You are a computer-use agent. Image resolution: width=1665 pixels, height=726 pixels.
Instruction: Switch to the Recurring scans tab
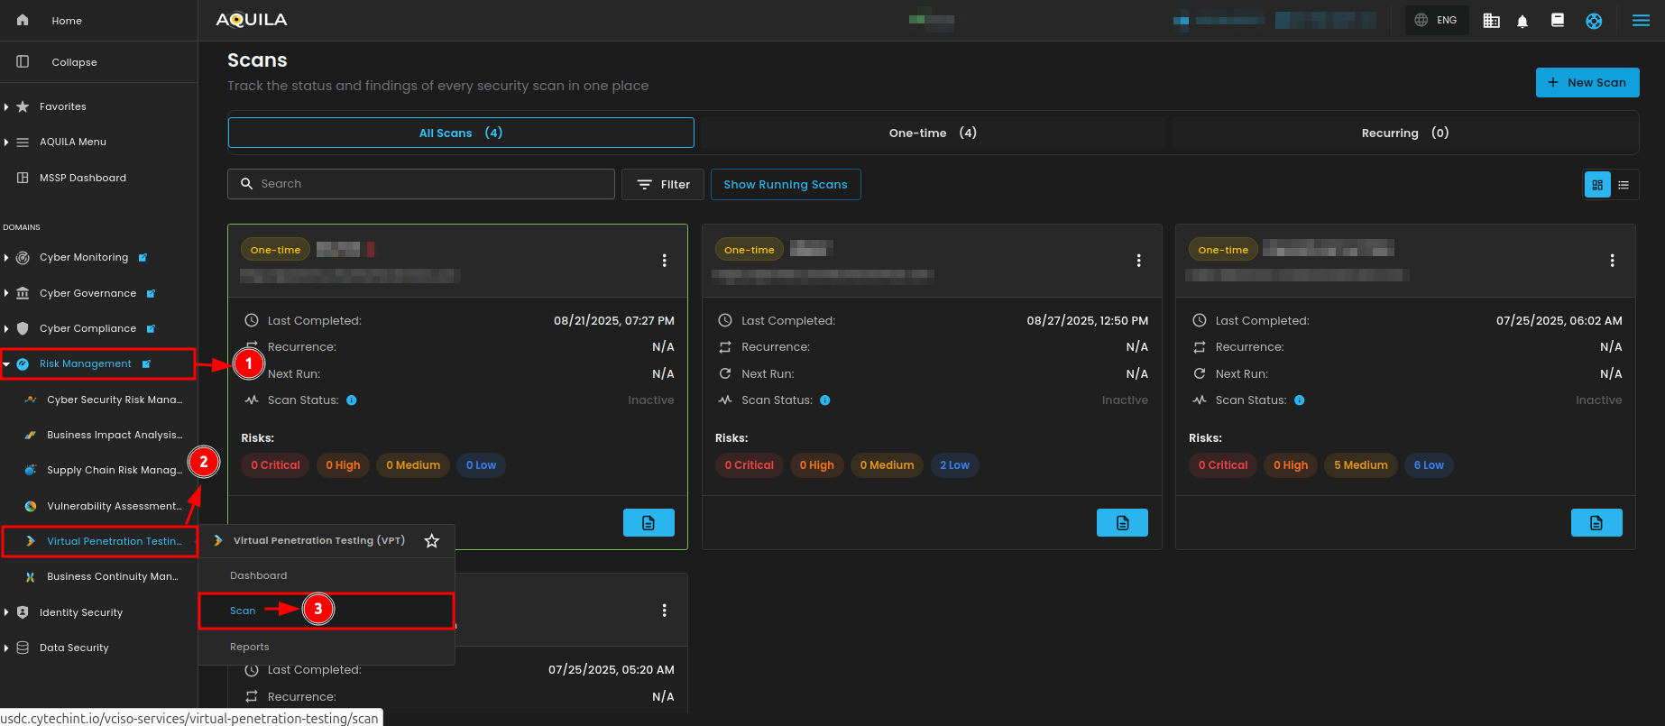(1404, 133)
